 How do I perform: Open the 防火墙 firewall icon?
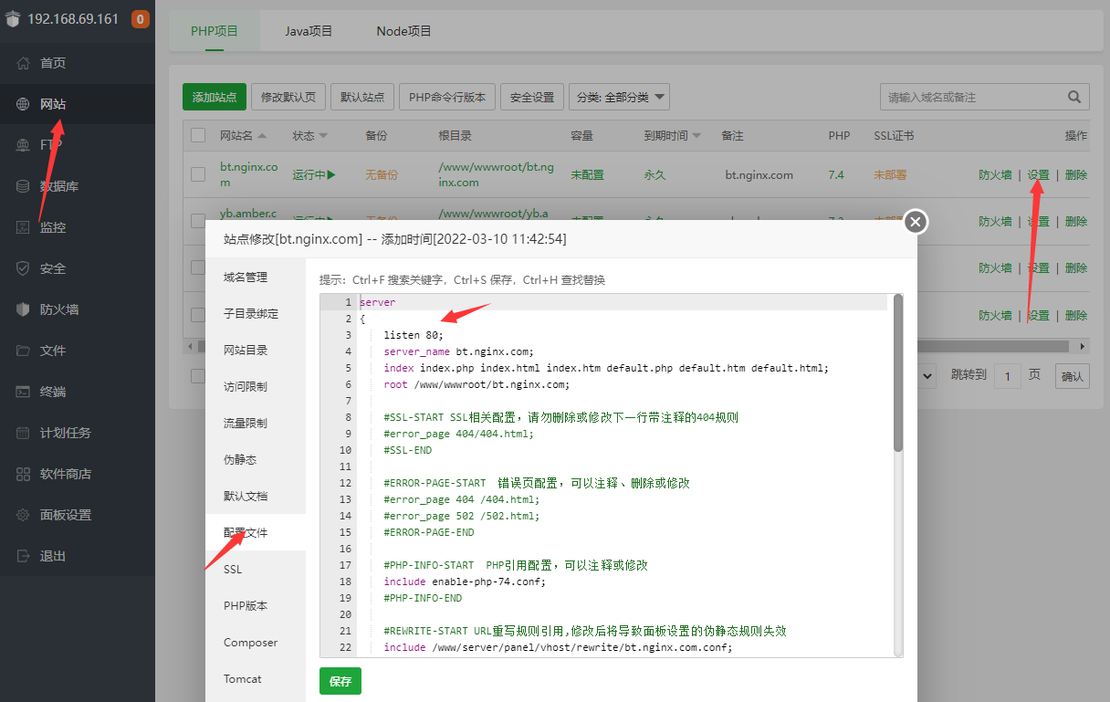[23, 309]
